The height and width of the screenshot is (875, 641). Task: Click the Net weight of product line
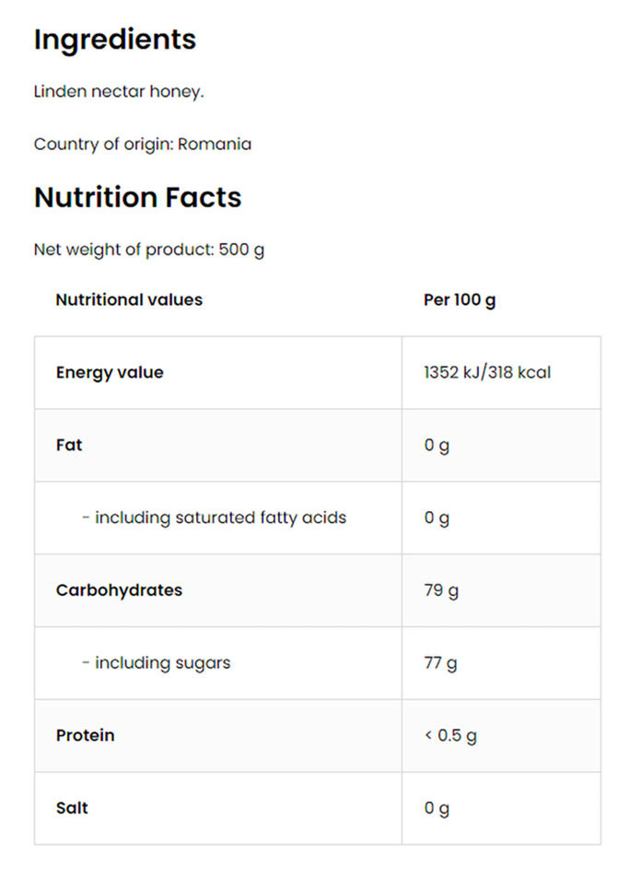tap(149, 250)
